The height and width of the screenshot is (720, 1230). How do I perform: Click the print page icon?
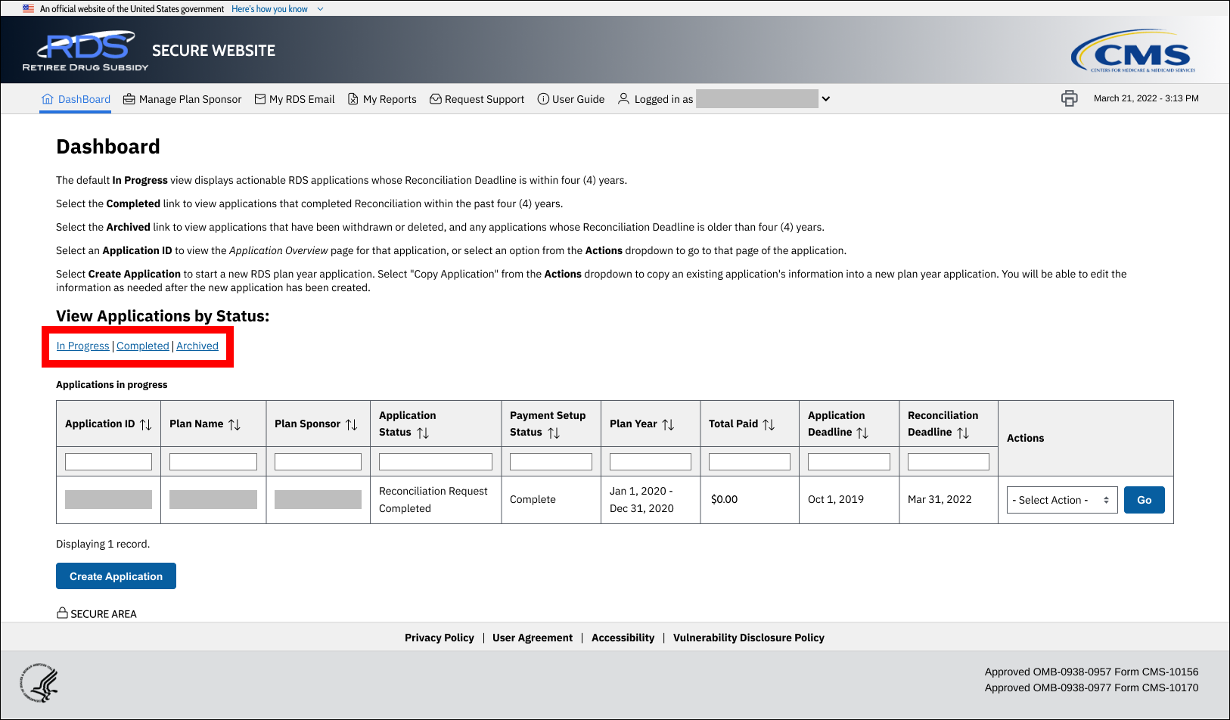tap(1069, 98)
